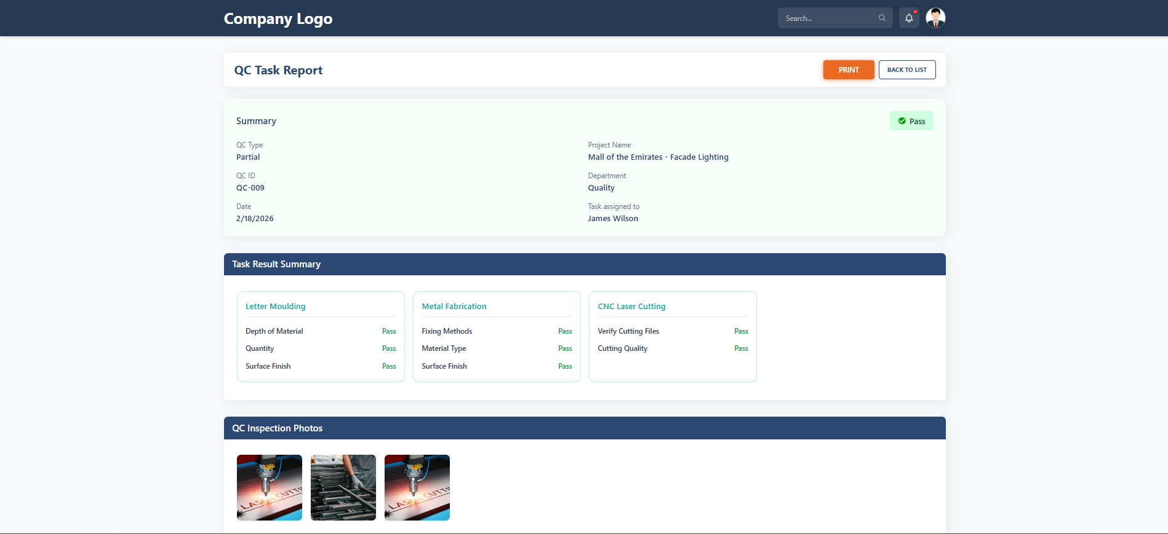Click the Summary Pass status badge
The width and height of the screenshot is (1168, 534).
pos(911,121)
